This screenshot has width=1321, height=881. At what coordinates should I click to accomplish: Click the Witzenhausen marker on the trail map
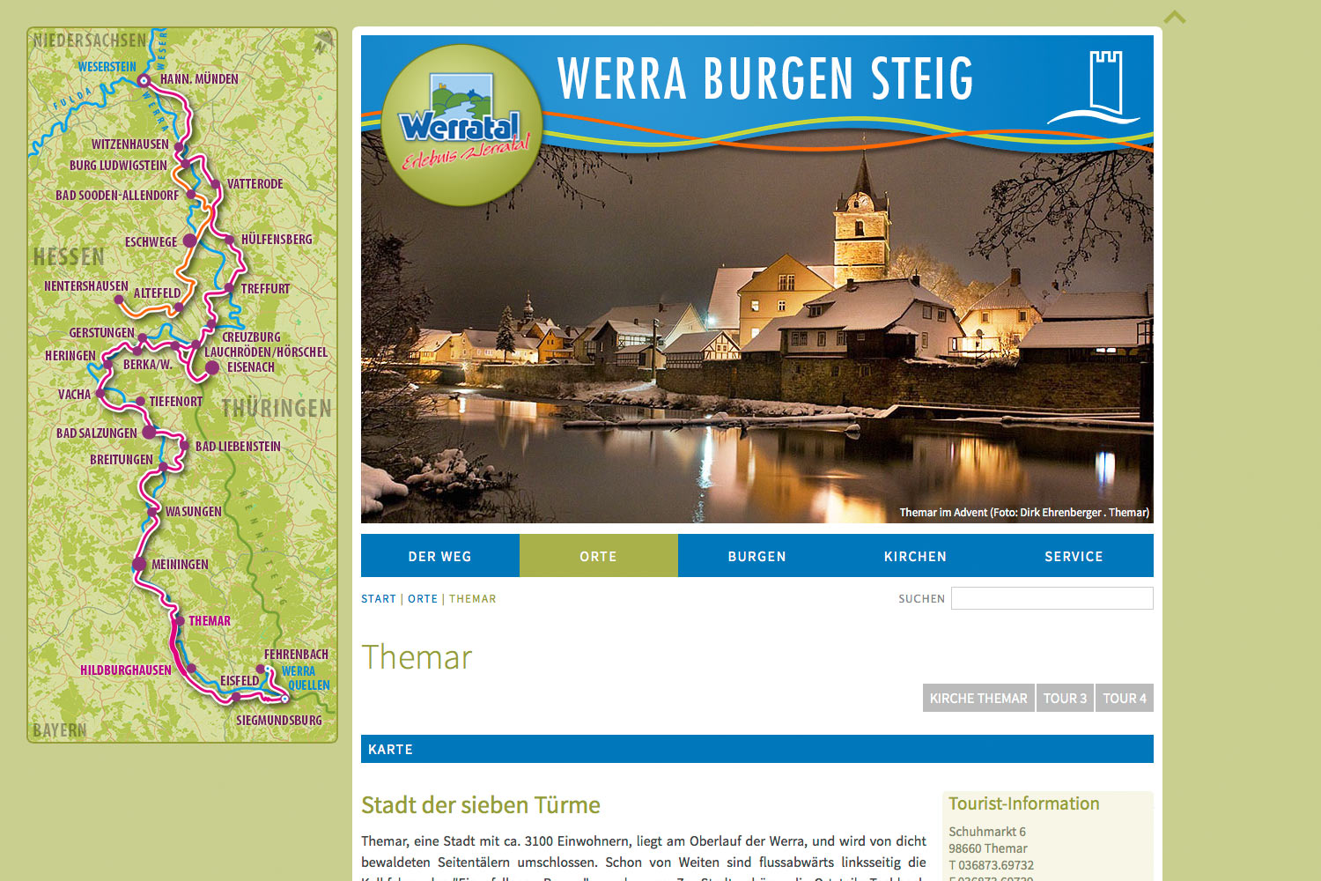pos(181,148)
